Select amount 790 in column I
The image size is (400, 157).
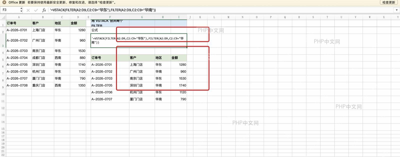(179, 99)
